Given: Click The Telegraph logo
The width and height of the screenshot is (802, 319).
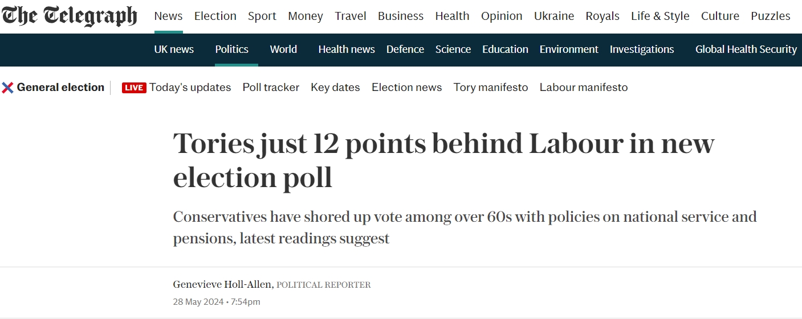Looking at the screenshot, I should point(69,16).
